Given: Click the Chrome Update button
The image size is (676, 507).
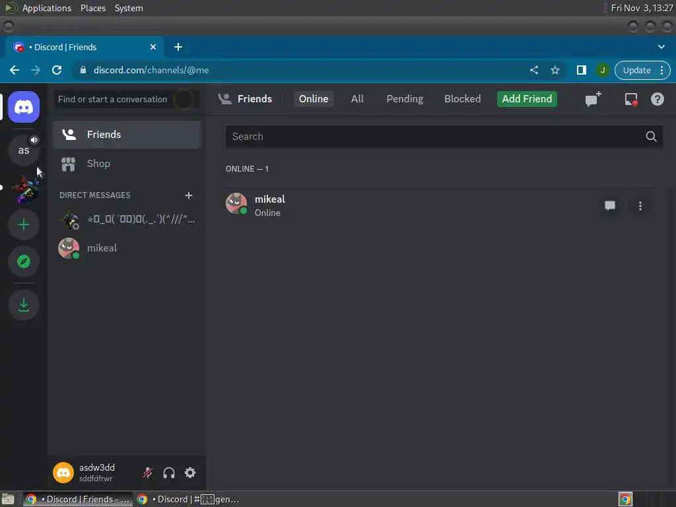Looking at the screenshot, I should (x=636, y=70).
